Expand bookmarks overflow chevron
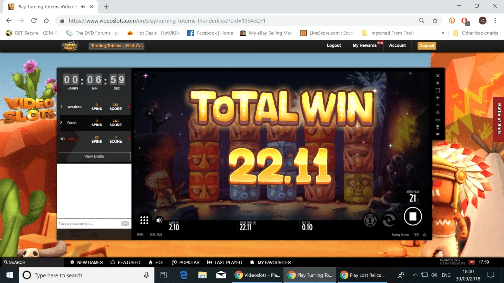This screenshot has width=504, height=283. click(x=443, y=33)
